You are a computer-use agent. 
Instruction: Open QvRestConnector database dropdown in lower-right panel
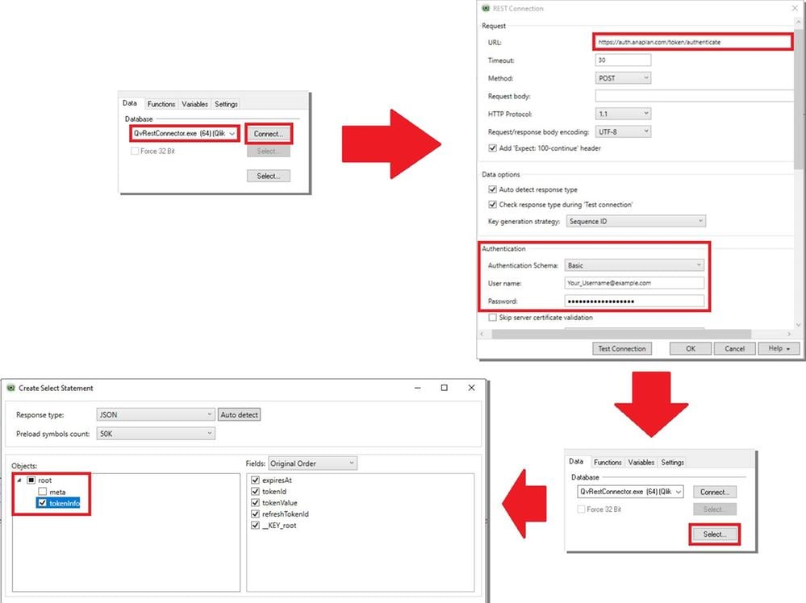tap(630, 492)
